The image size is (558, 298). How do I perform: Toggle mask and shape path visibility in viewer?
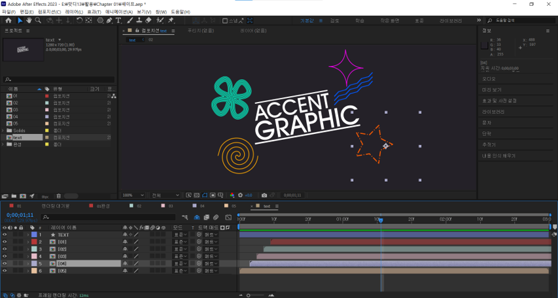(x=205, y=195)
